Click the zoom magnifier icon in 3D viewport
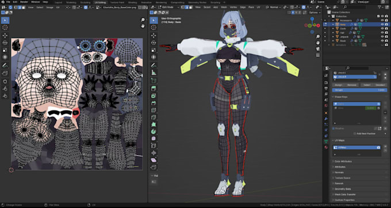Viewport: 391px width, 208px height. click(x=318, y=37)
